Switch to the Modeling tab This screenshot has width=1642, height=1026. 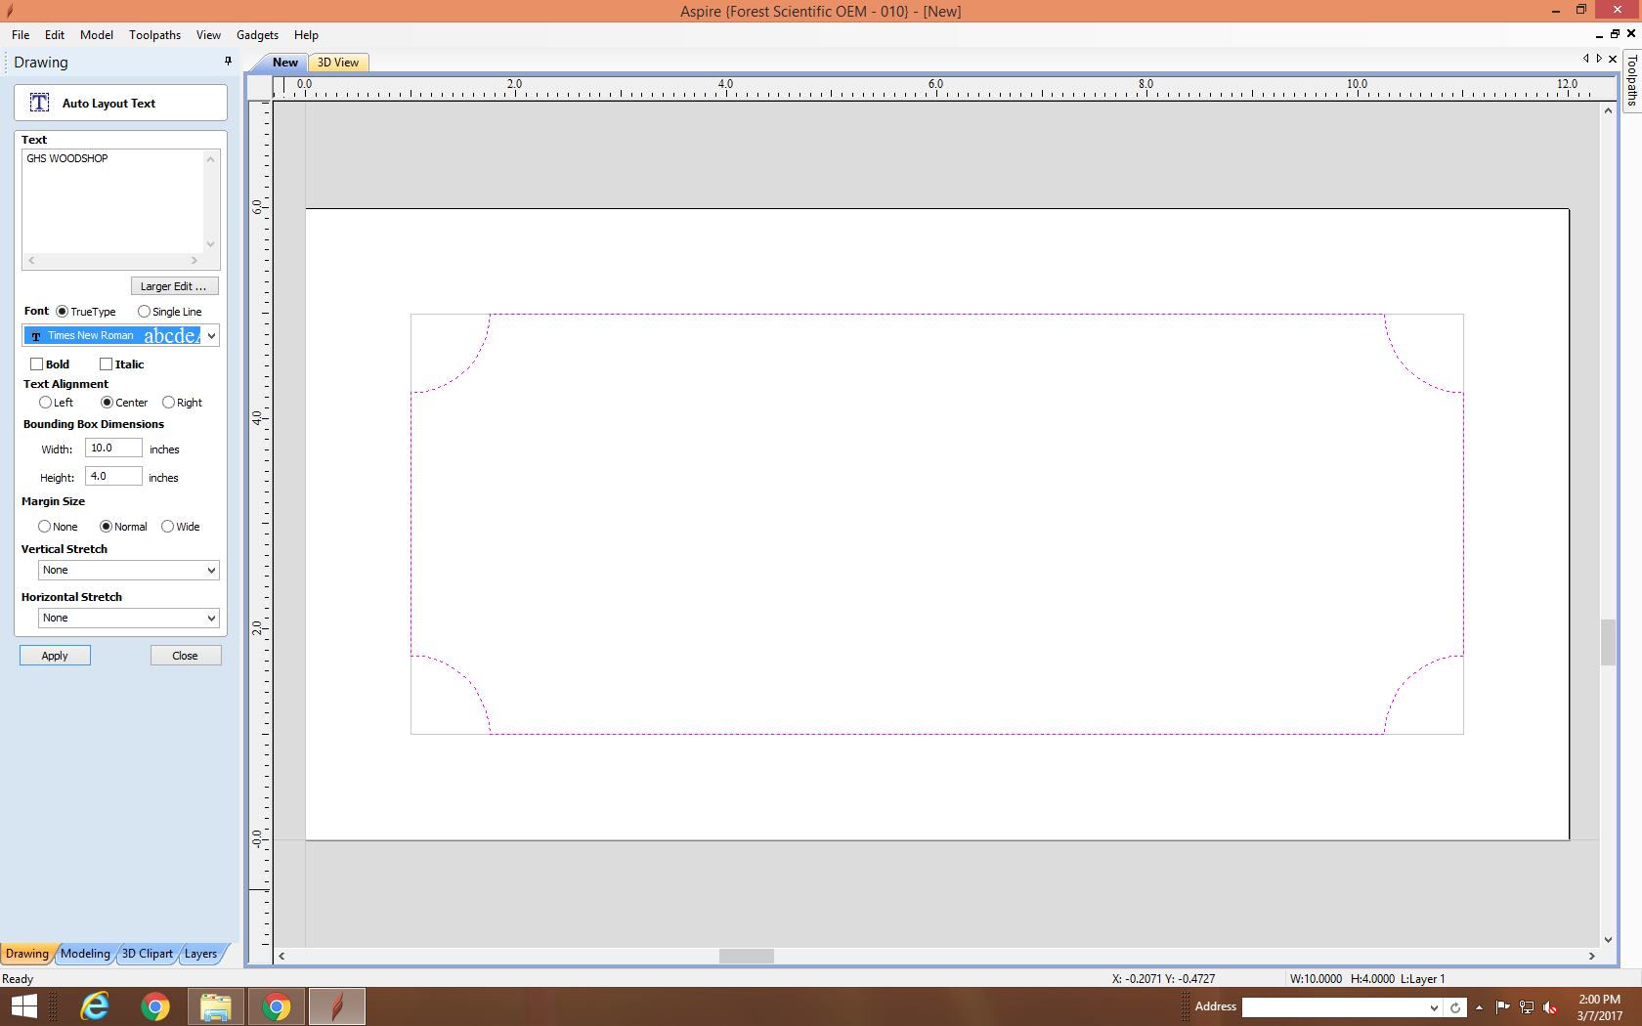pyautogui.click(x=86, y=954)
